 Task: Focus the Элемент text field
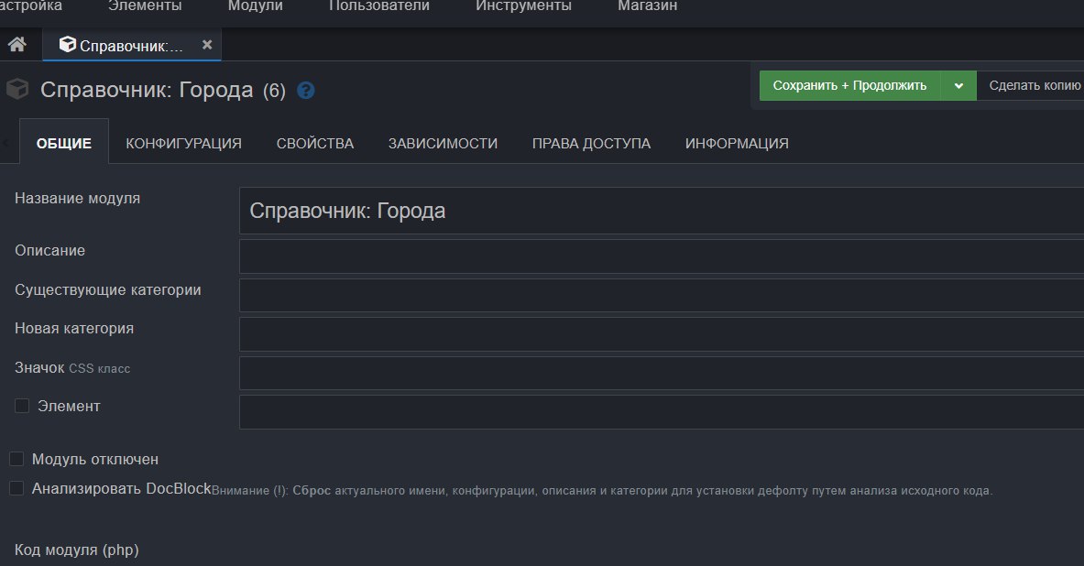662,412
